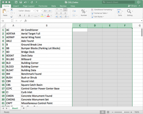Image resolution: width=143 pixels, height=114 pixels.
Task: Copy selection with the copy icon
Action: click(11, 13)
